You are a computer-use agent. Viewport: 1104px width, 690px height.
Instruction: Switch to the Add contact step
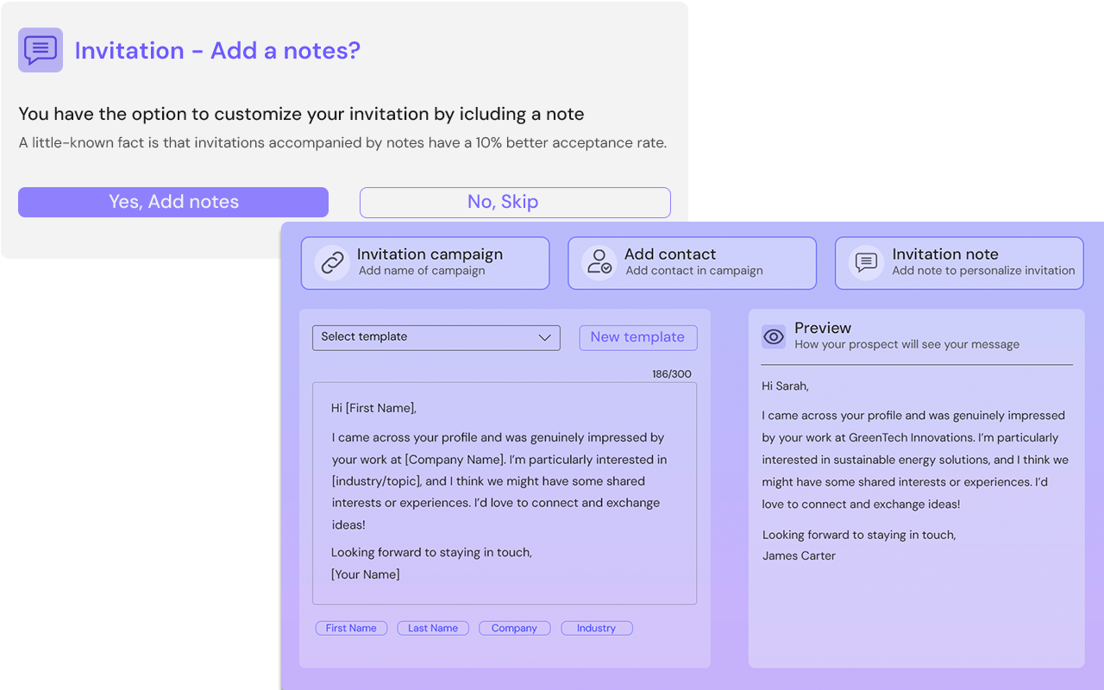pos(692,263)
